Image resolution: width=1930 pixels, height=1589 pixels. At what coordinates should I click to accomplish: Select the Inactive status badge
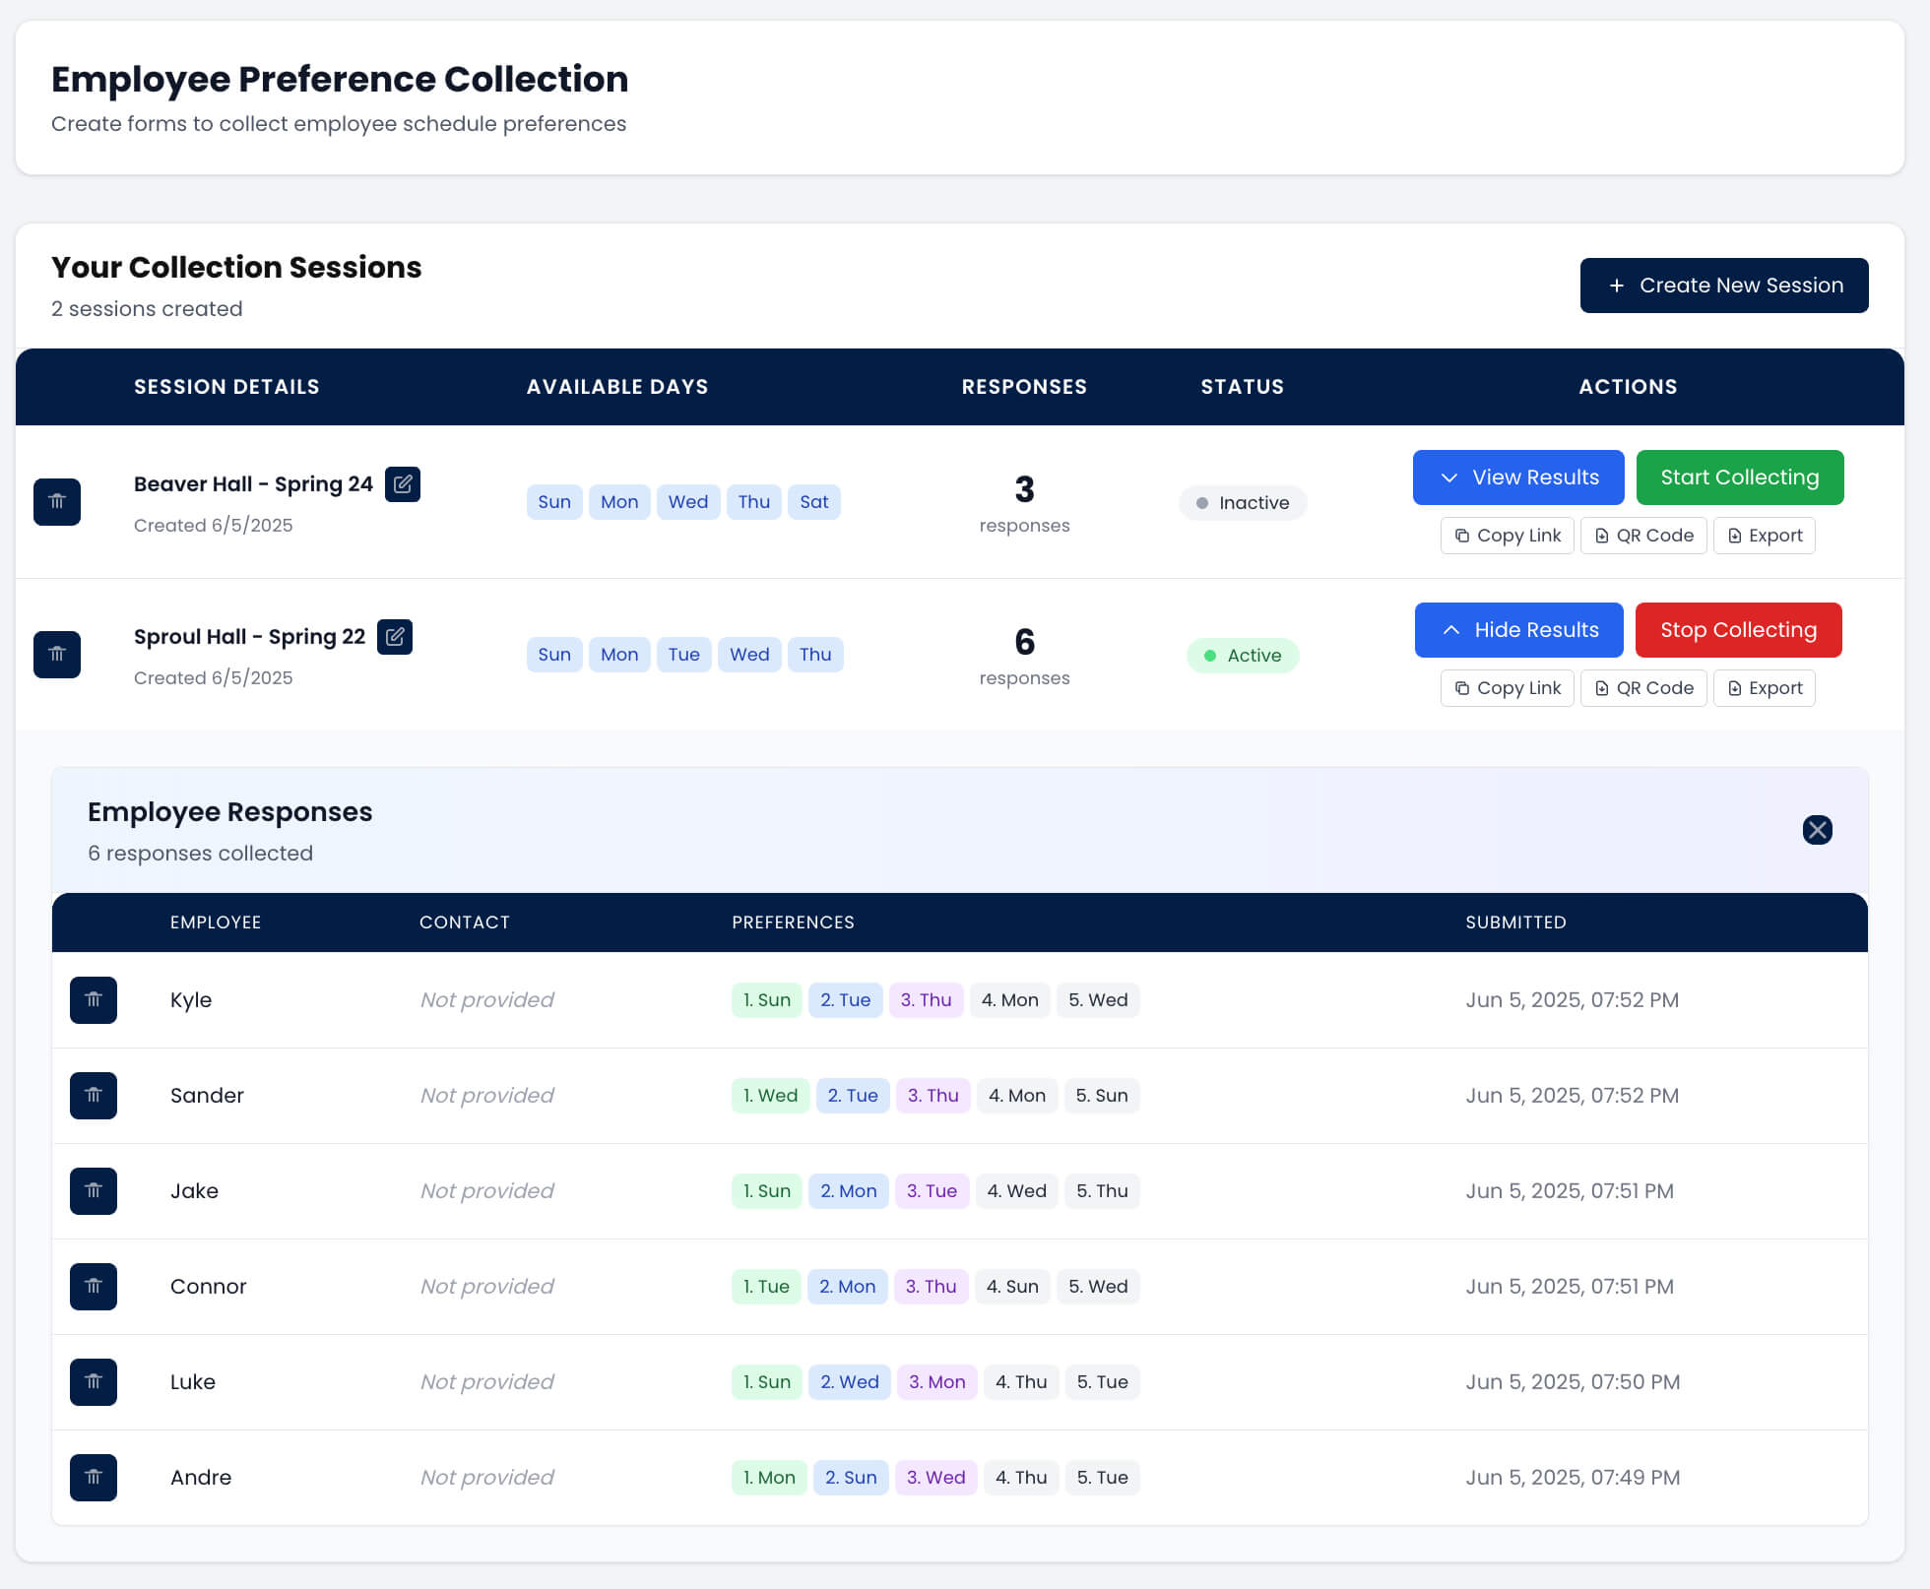pos(1243,503)
